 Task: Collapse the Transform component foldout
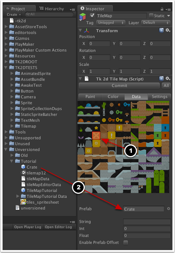pos(80,30)
